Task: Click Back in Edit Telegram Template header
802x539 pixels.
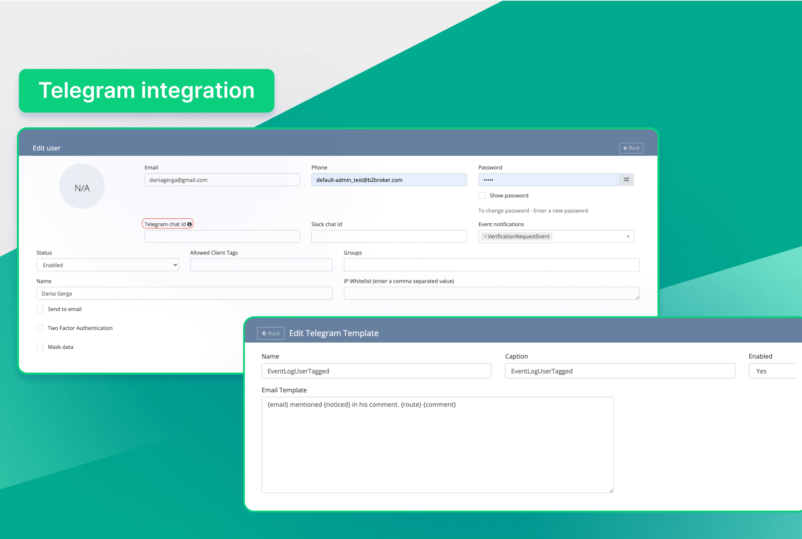Action: pos(271,333)
